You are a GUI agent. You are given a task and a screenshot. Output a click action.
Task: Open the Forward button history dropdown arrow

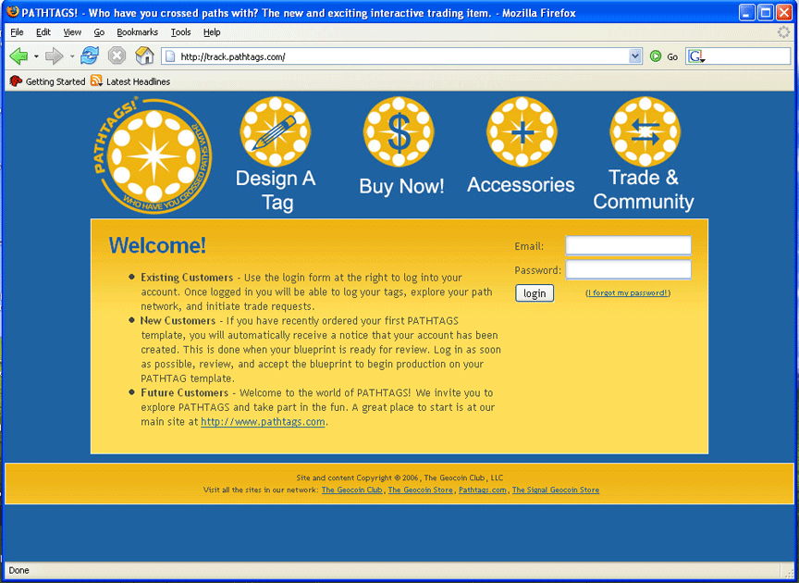(72, 56)
